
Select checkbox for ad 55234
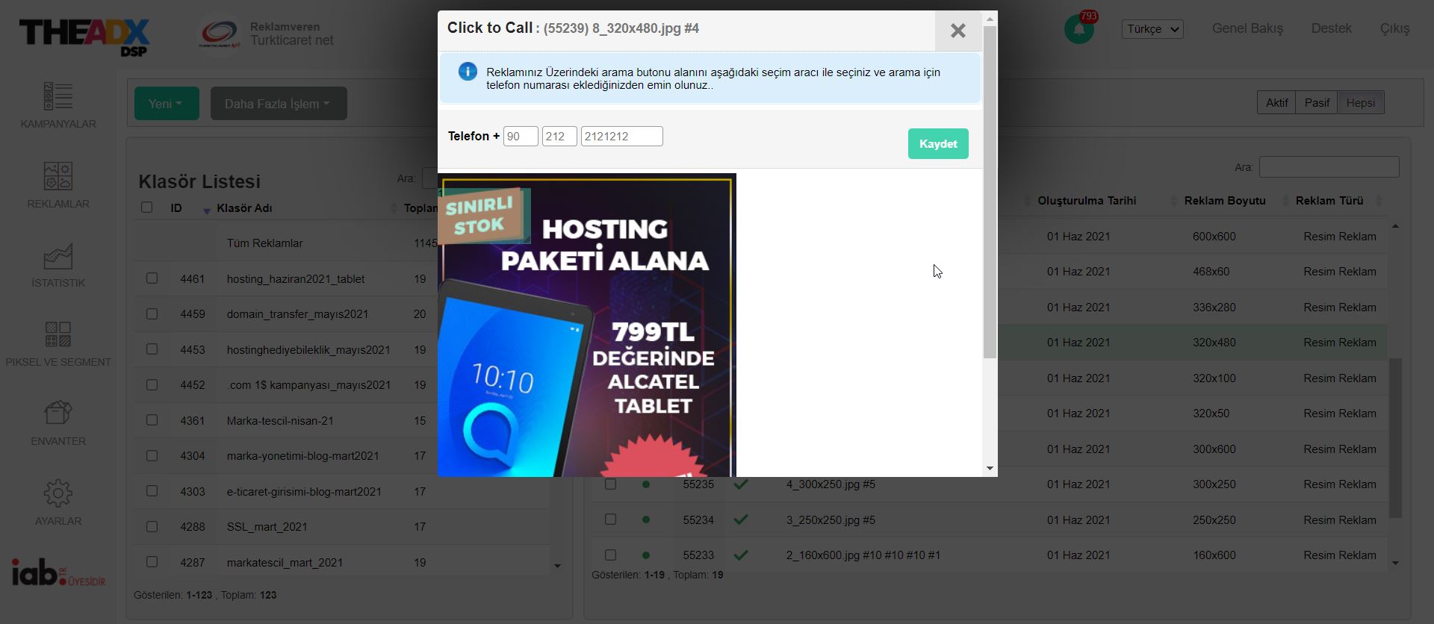[x=610, y=520]
